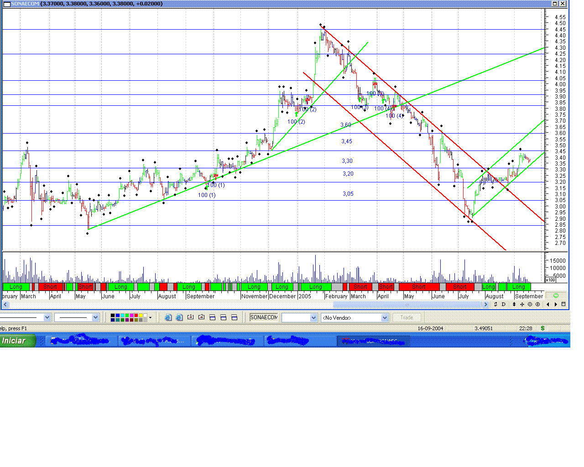Click inside the SONAECOM symbol input field

[x=264, y=317]
